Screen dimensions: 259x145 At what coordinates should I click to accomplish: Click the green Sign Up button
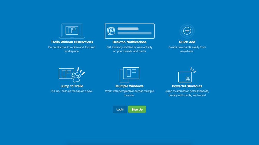[137, 109]
